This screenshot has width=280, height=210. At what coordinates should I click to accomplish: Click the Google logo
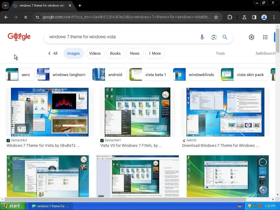[x=19, y=37]
